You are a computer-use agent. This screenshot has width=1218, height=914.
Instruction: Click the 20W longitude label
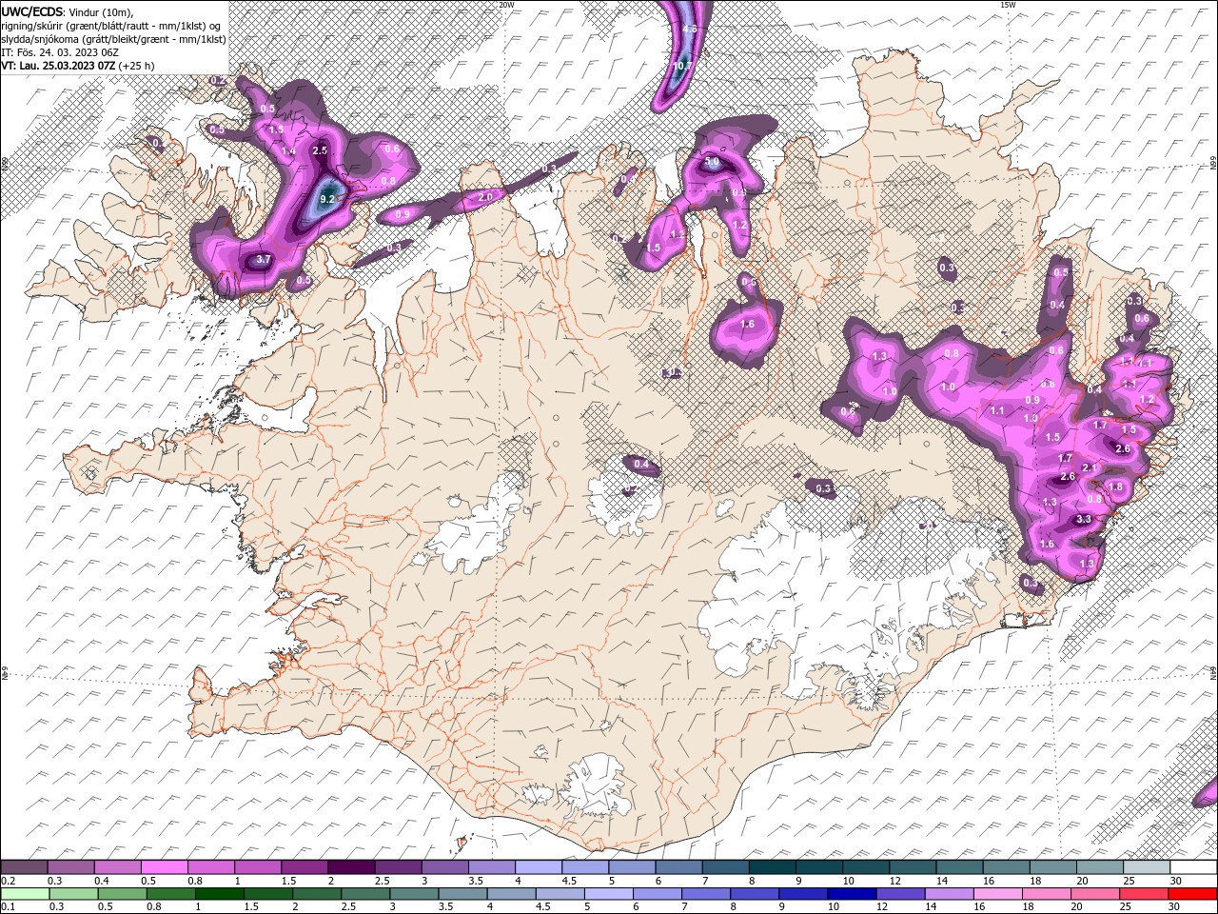[506, 5]
